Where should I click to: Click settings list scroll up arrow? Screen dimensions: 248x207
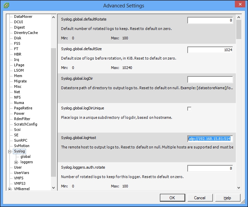pos(239,17)
